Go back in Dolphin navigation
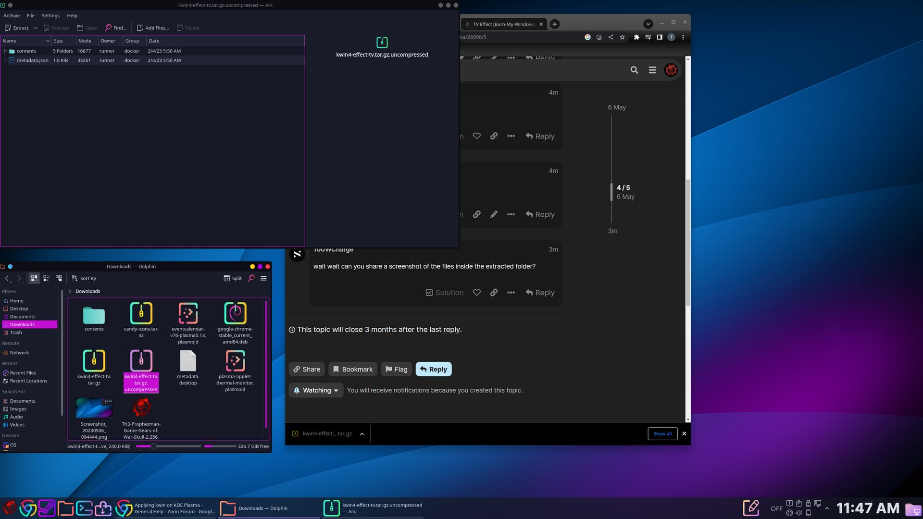 [7, 278]
